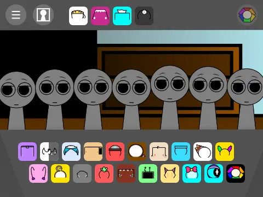Pick the red tomato icon with green leaf
The width and height of the screenshot is (263, 197).
pyautogui.click(x=104, y=173)
